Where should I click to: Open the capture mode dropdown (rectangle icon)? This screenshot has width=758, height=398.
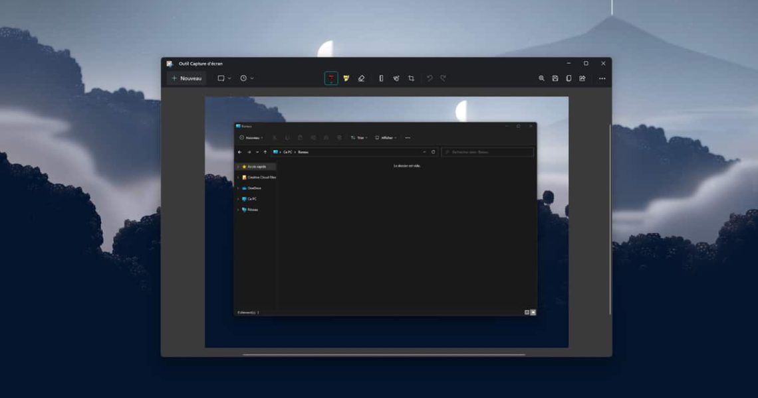224,78
